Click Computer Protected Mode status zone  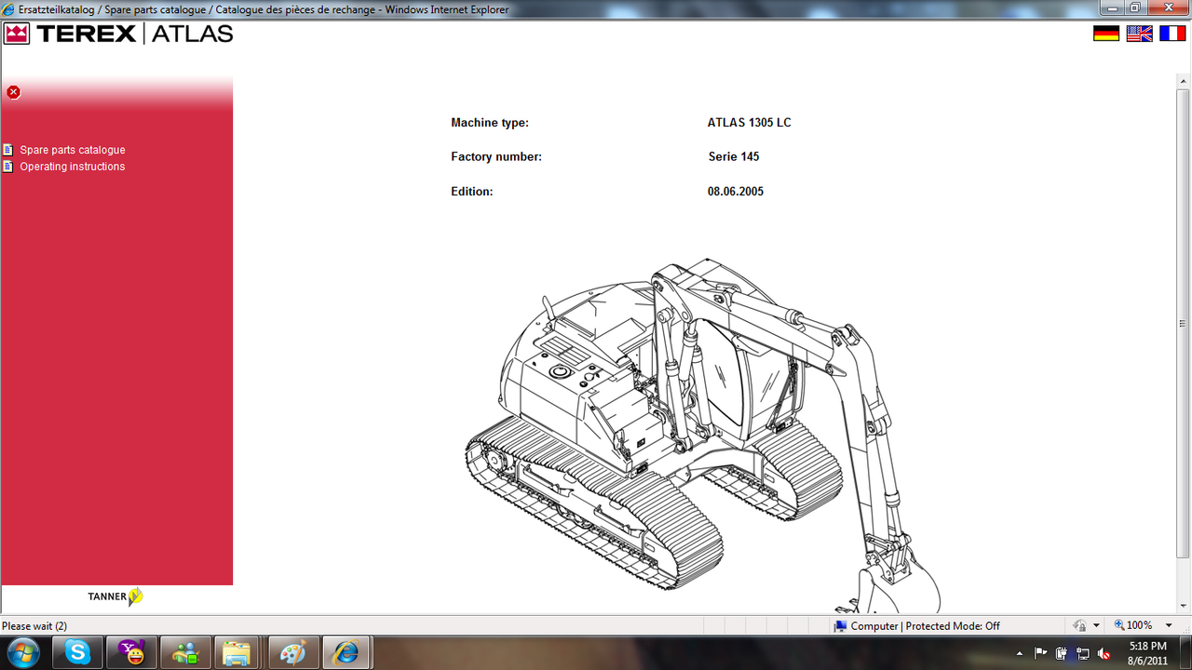point(917,626)
